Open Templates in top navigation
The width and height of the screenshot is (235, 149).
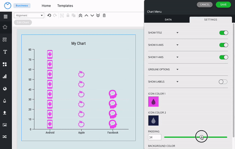click(x=65, y=6)
